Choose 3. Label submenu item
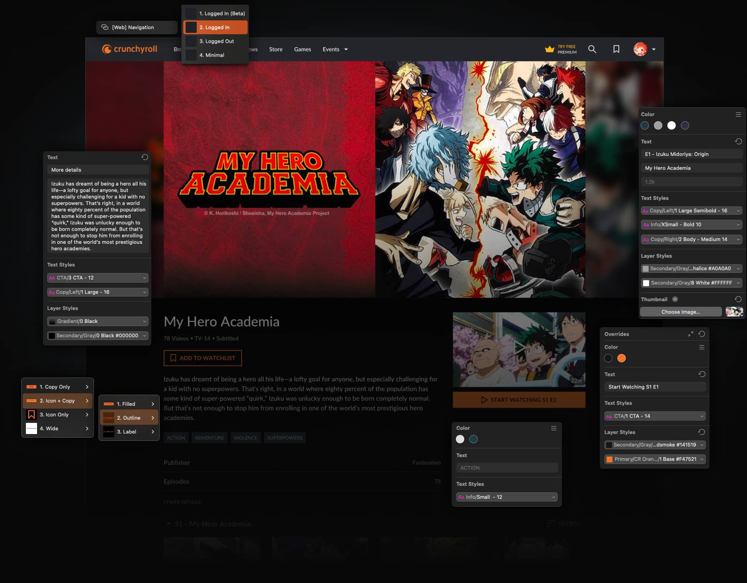The width and height of the screenshot is (747, 583). 129,432
